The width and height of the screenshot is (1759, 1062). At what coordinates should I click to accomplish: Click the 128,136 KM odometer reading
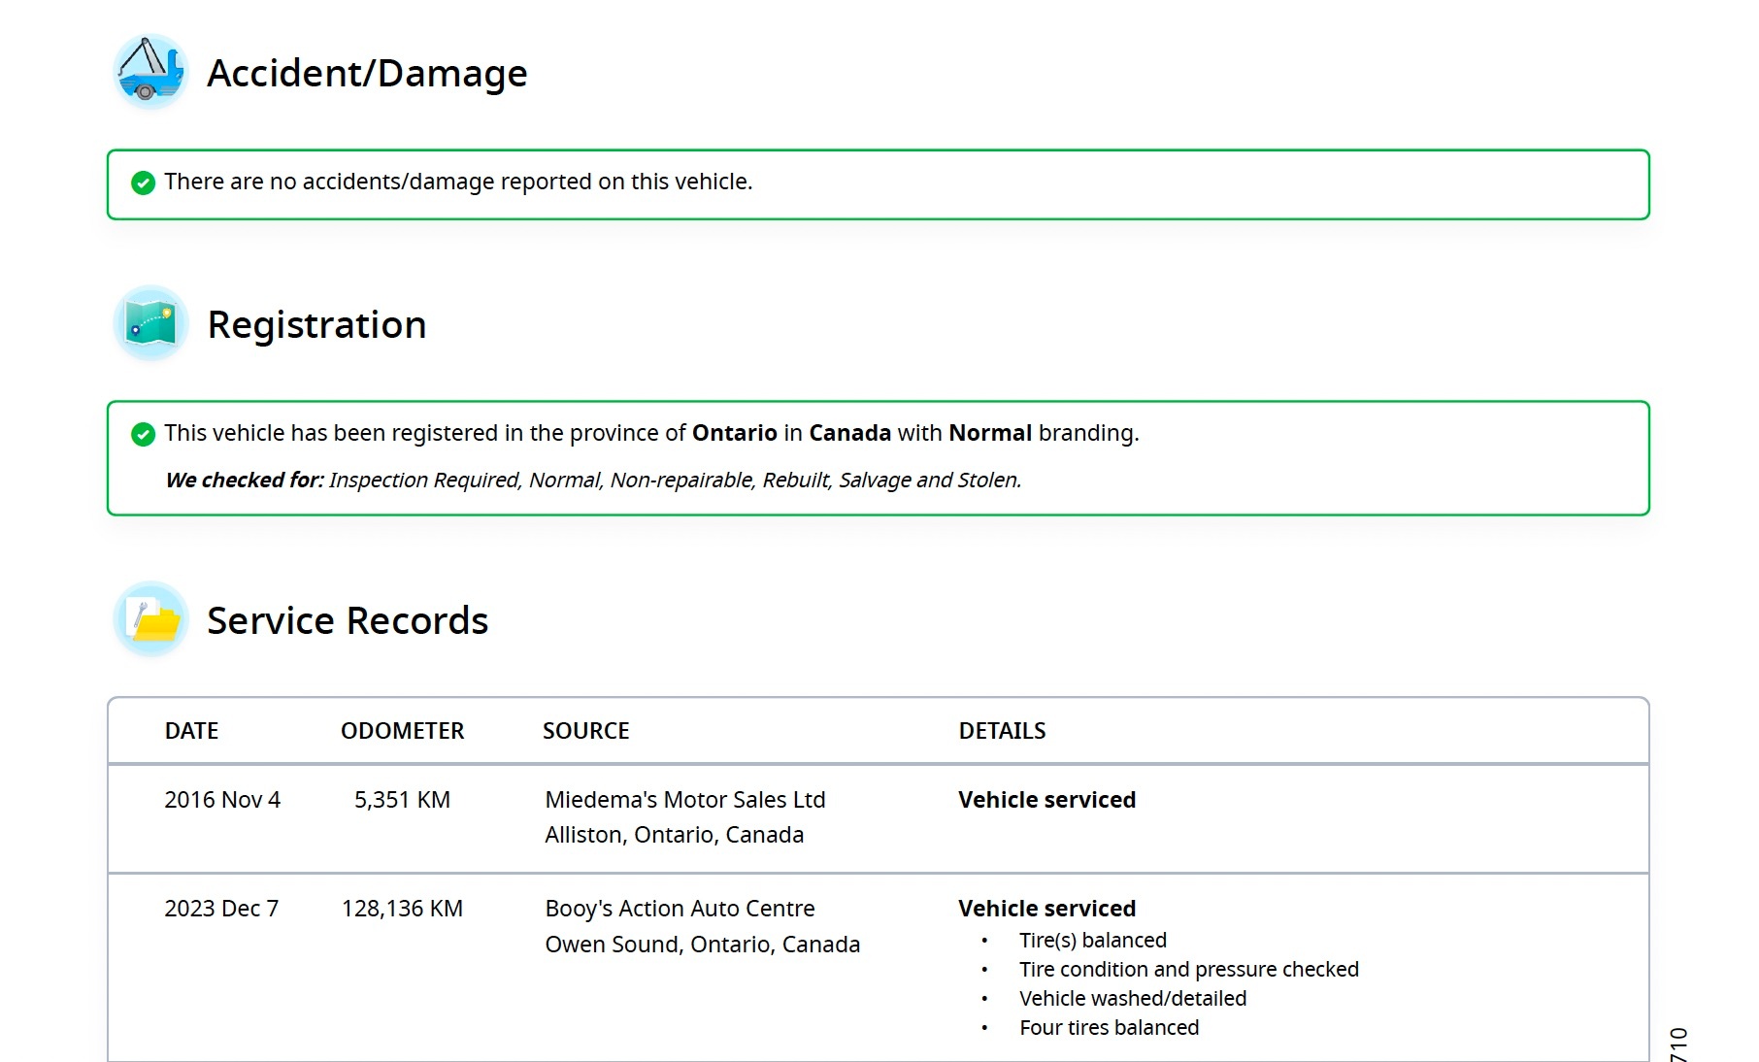(x=402, y=909)
